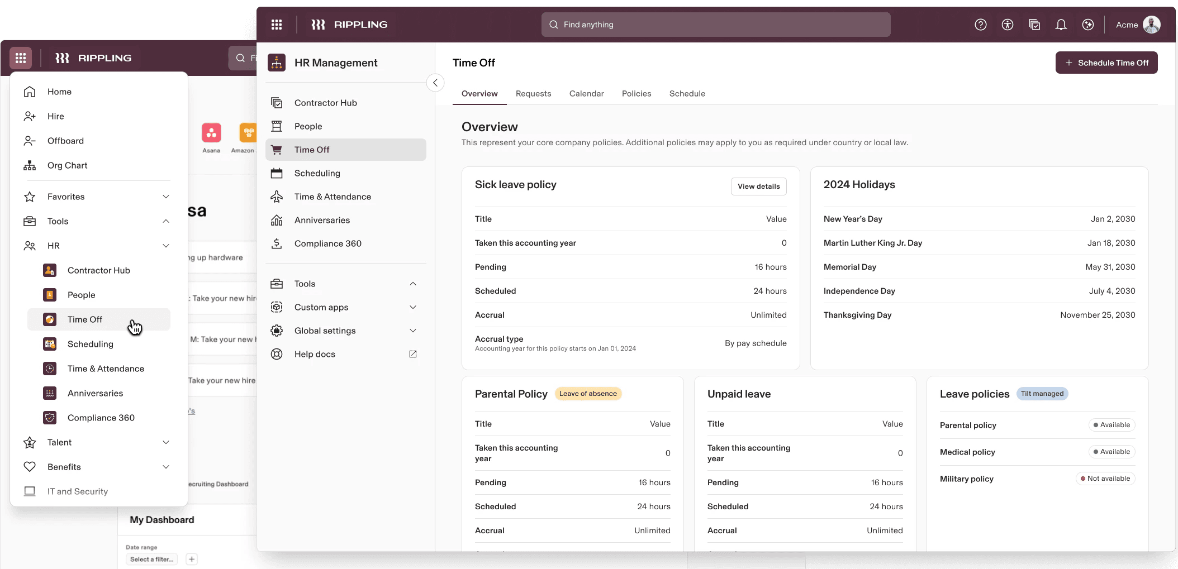Click the add filter plus button on My Dashboard
The image size is (1178, 569).
pyautogui.click(x=192, y=559)
